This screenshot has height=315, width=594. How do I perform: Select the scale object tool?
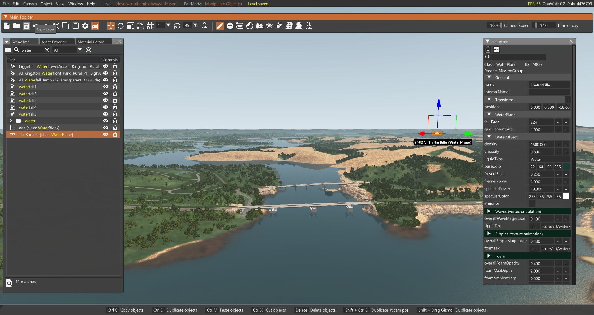point(131,26)
